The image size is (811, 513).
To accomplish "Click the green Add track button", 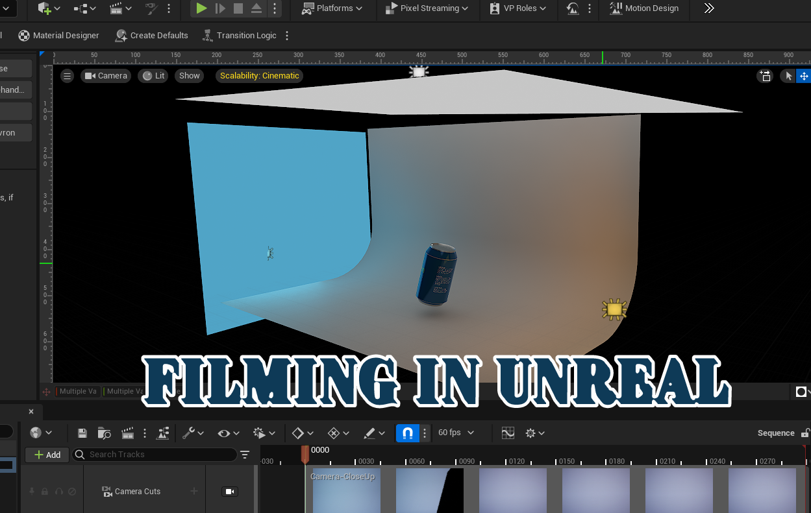I will (x=47, y=455).
